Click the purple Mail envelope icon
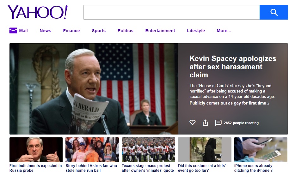The width and height of the screenshot is (295, 180). (x=13, y=30)
